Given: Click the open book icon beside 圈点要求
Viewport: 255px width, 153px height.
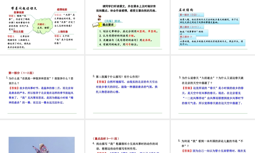Looking at the screenshot, I should [97, 25].
